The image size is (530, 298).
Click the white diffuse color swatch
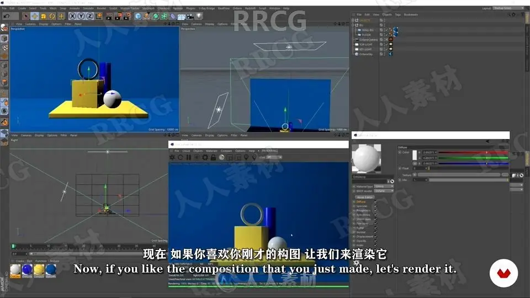click(415, 155)
